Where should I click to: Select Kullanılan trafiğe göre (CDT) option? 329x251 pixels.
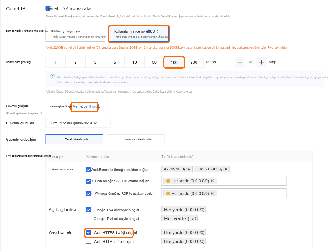coord(139,34)
